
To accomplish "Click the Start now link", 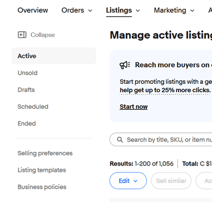I will pyautogui.click(x=133, y=107).
